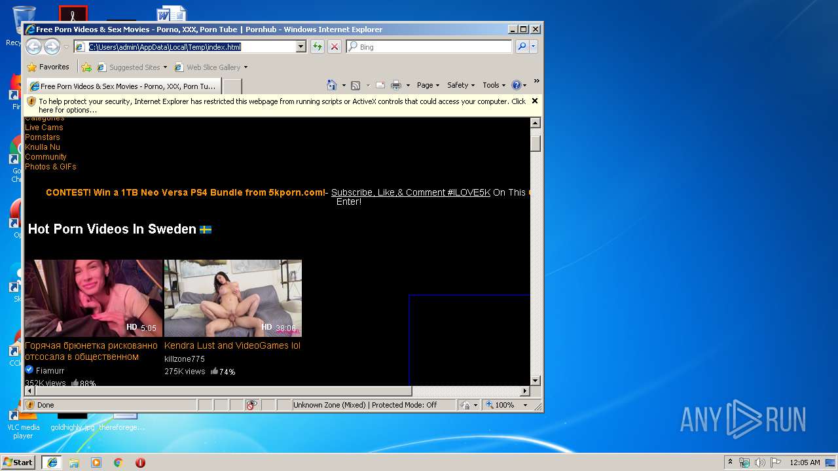838x471 pixels.
Task: Click the horizontal scrollbar right arrow
Action: point(524,391)
